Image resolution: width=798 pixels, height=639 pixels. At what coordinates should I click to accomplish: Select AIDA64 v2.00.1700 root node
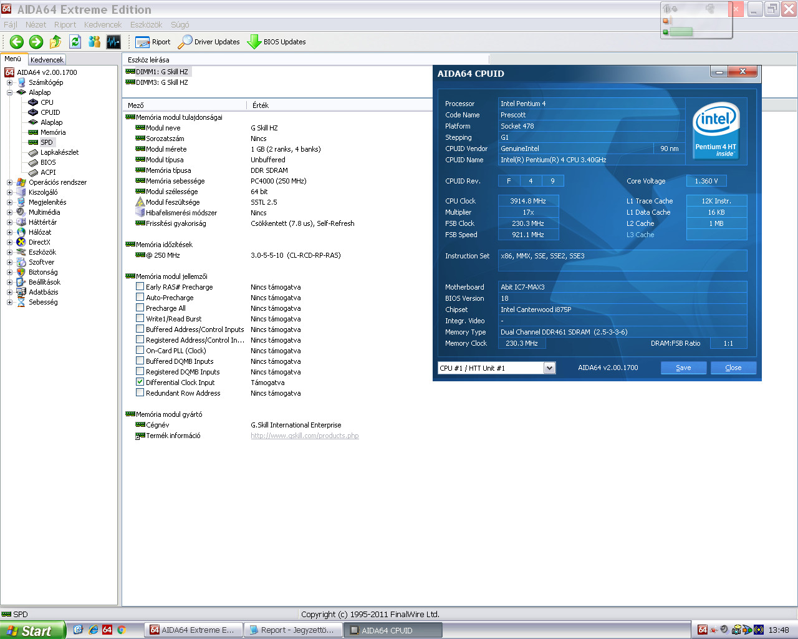click(47, 72)
